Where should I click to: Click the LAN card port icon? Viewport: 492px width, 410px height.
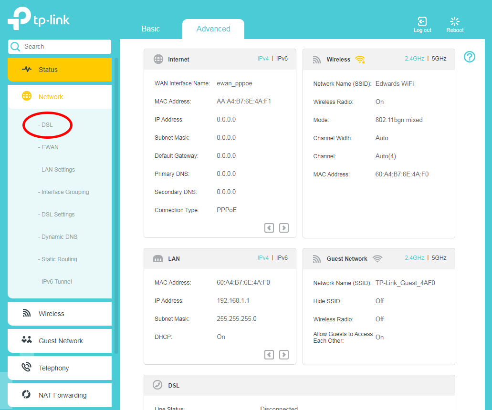158,258
